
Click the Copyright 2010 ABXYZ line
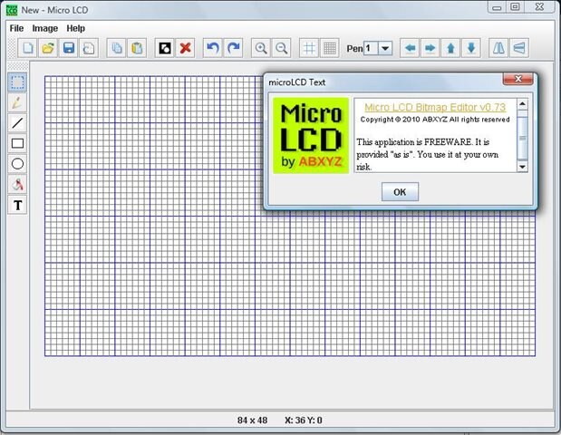[435, 120]
